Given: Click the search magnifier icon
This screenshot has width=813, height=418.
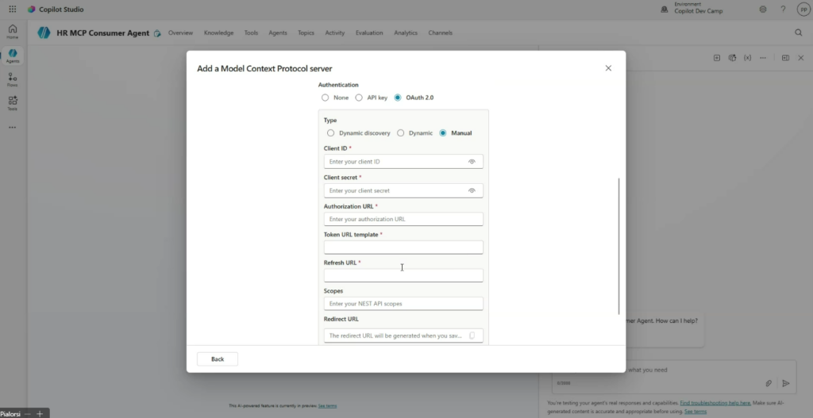Looking at the screenshot, I should click(799, 33).
